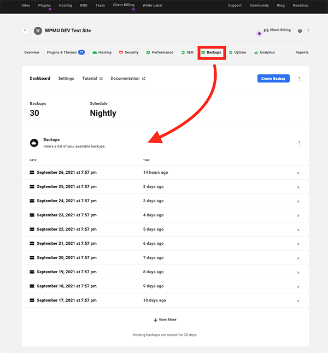Switch to the Settings tab
The height and width of the screenshot is (353, 328).
tap(66, 79)
